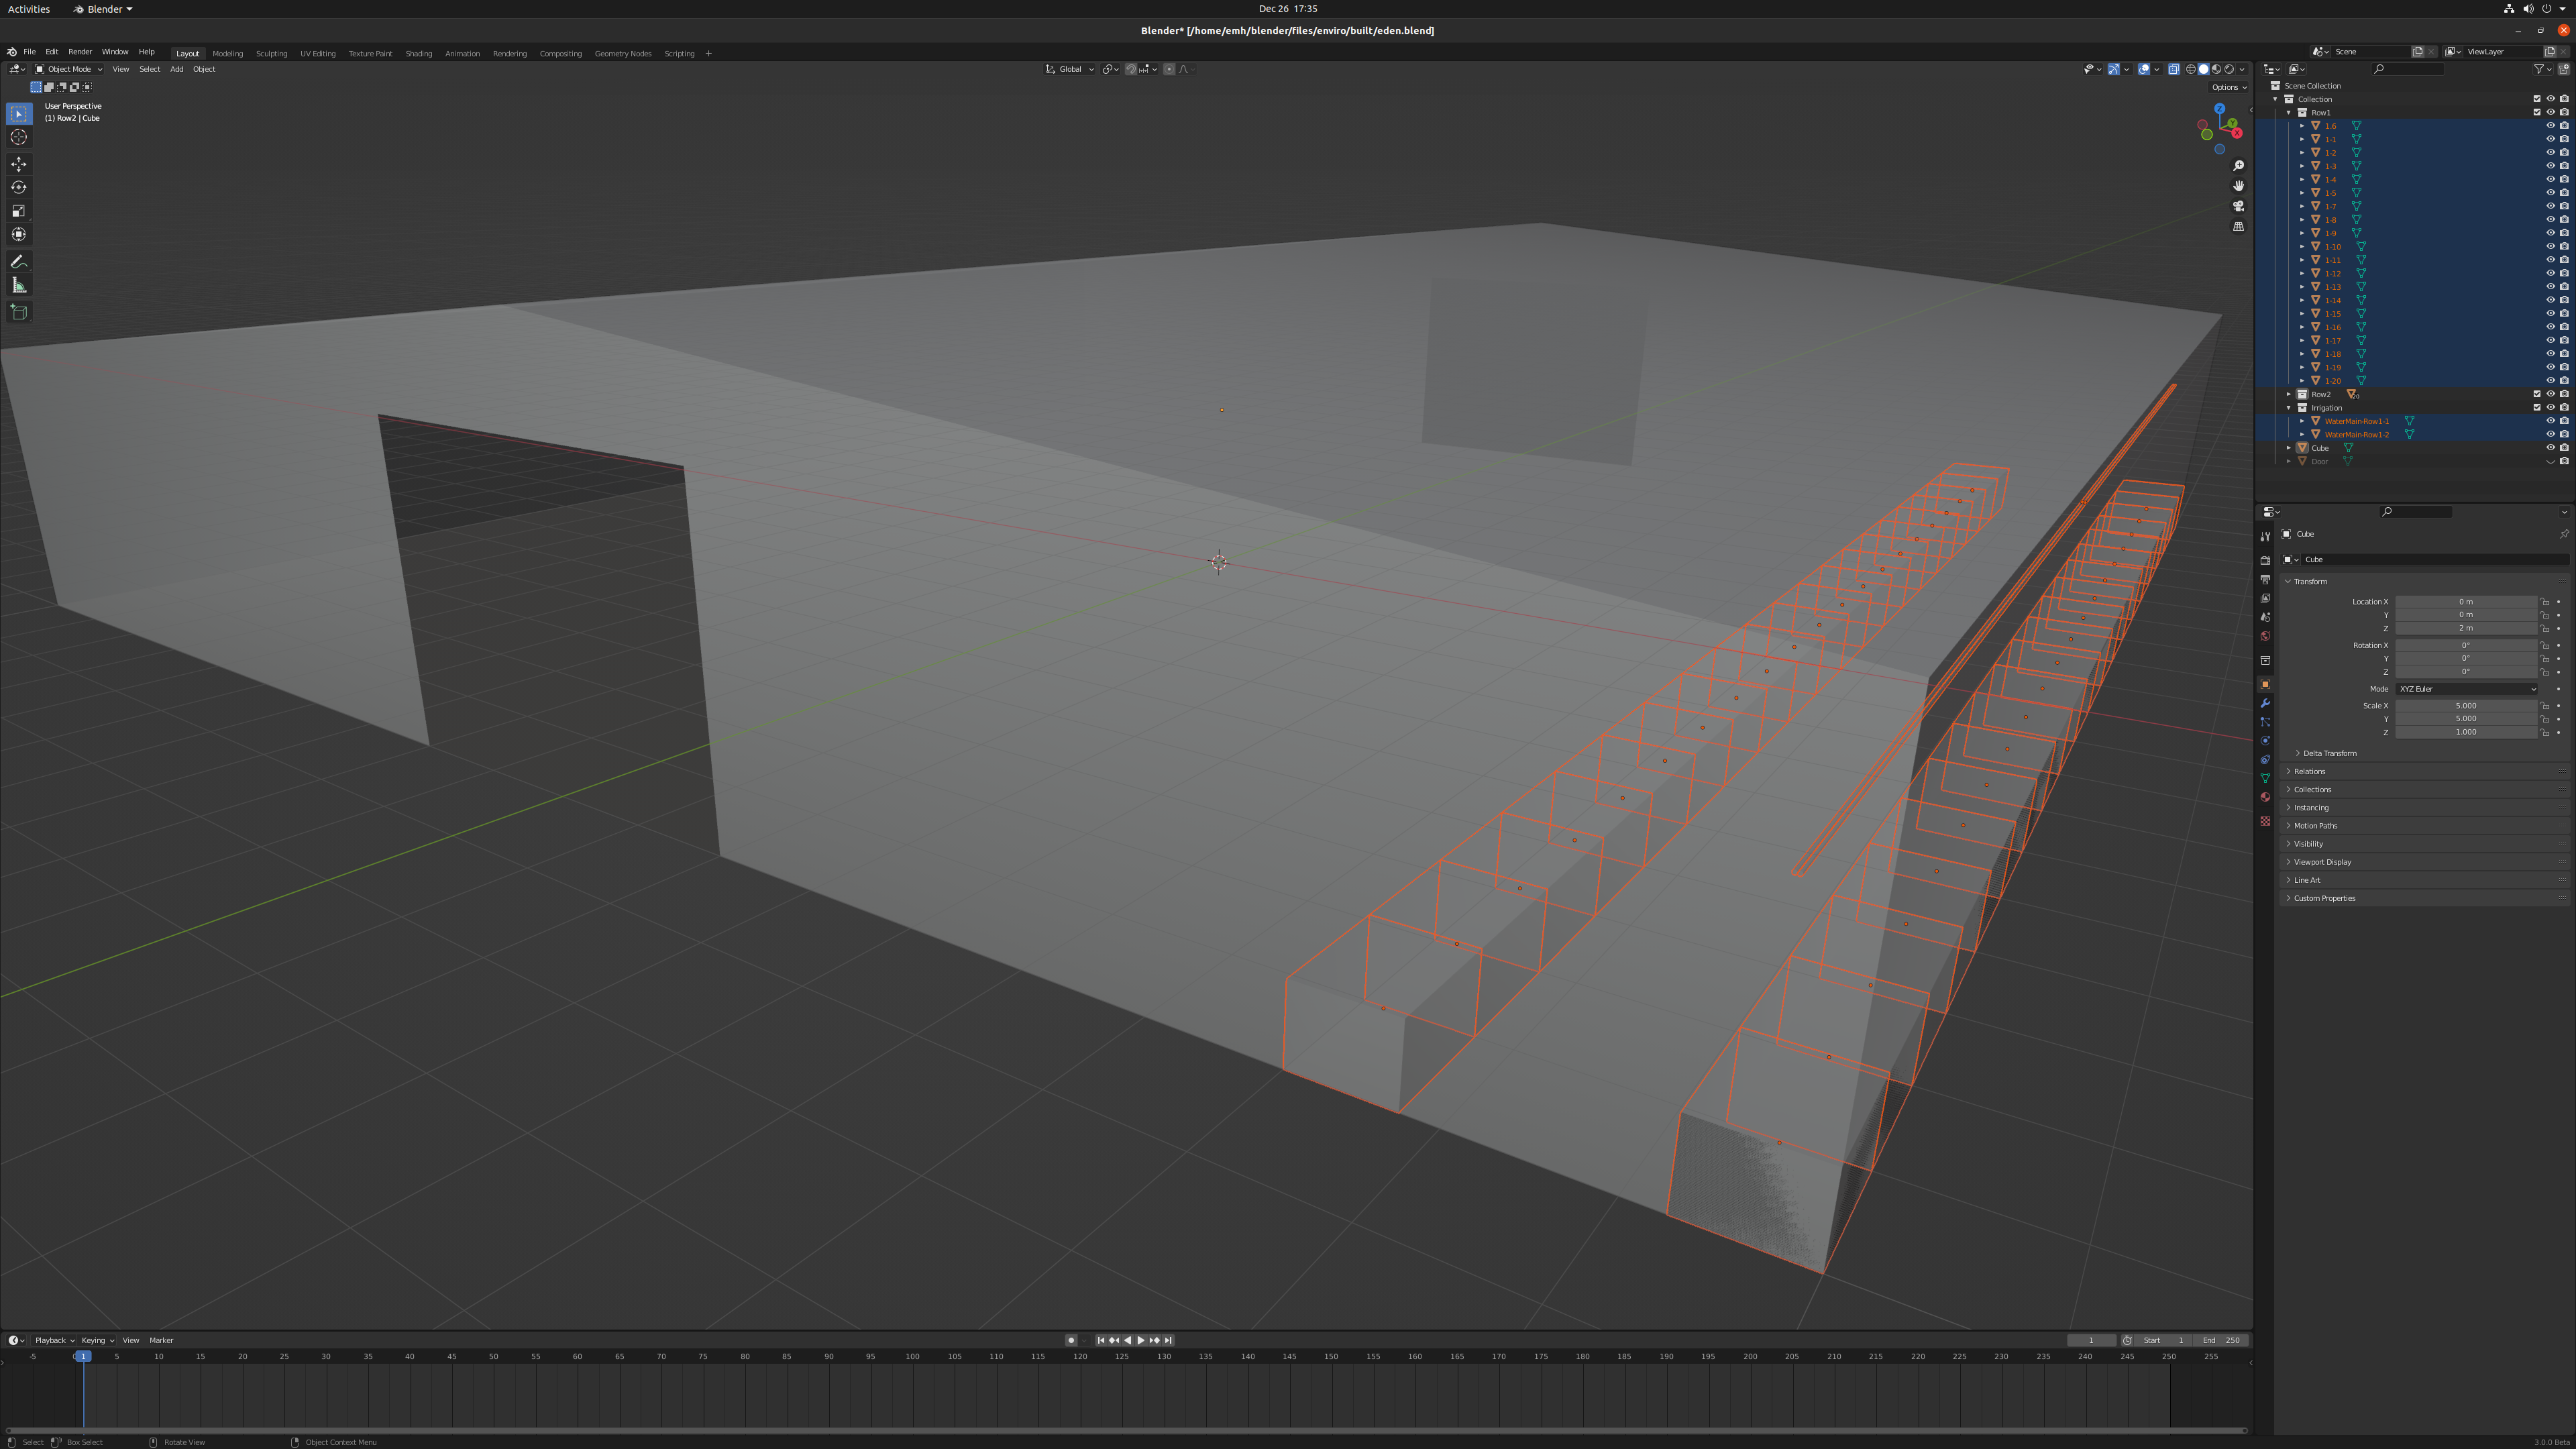The height and width of the screenshot is (1449, 2576).
Task: Disable rendering for WaterMain-Row1-2
Action: tap(2563, 435)
